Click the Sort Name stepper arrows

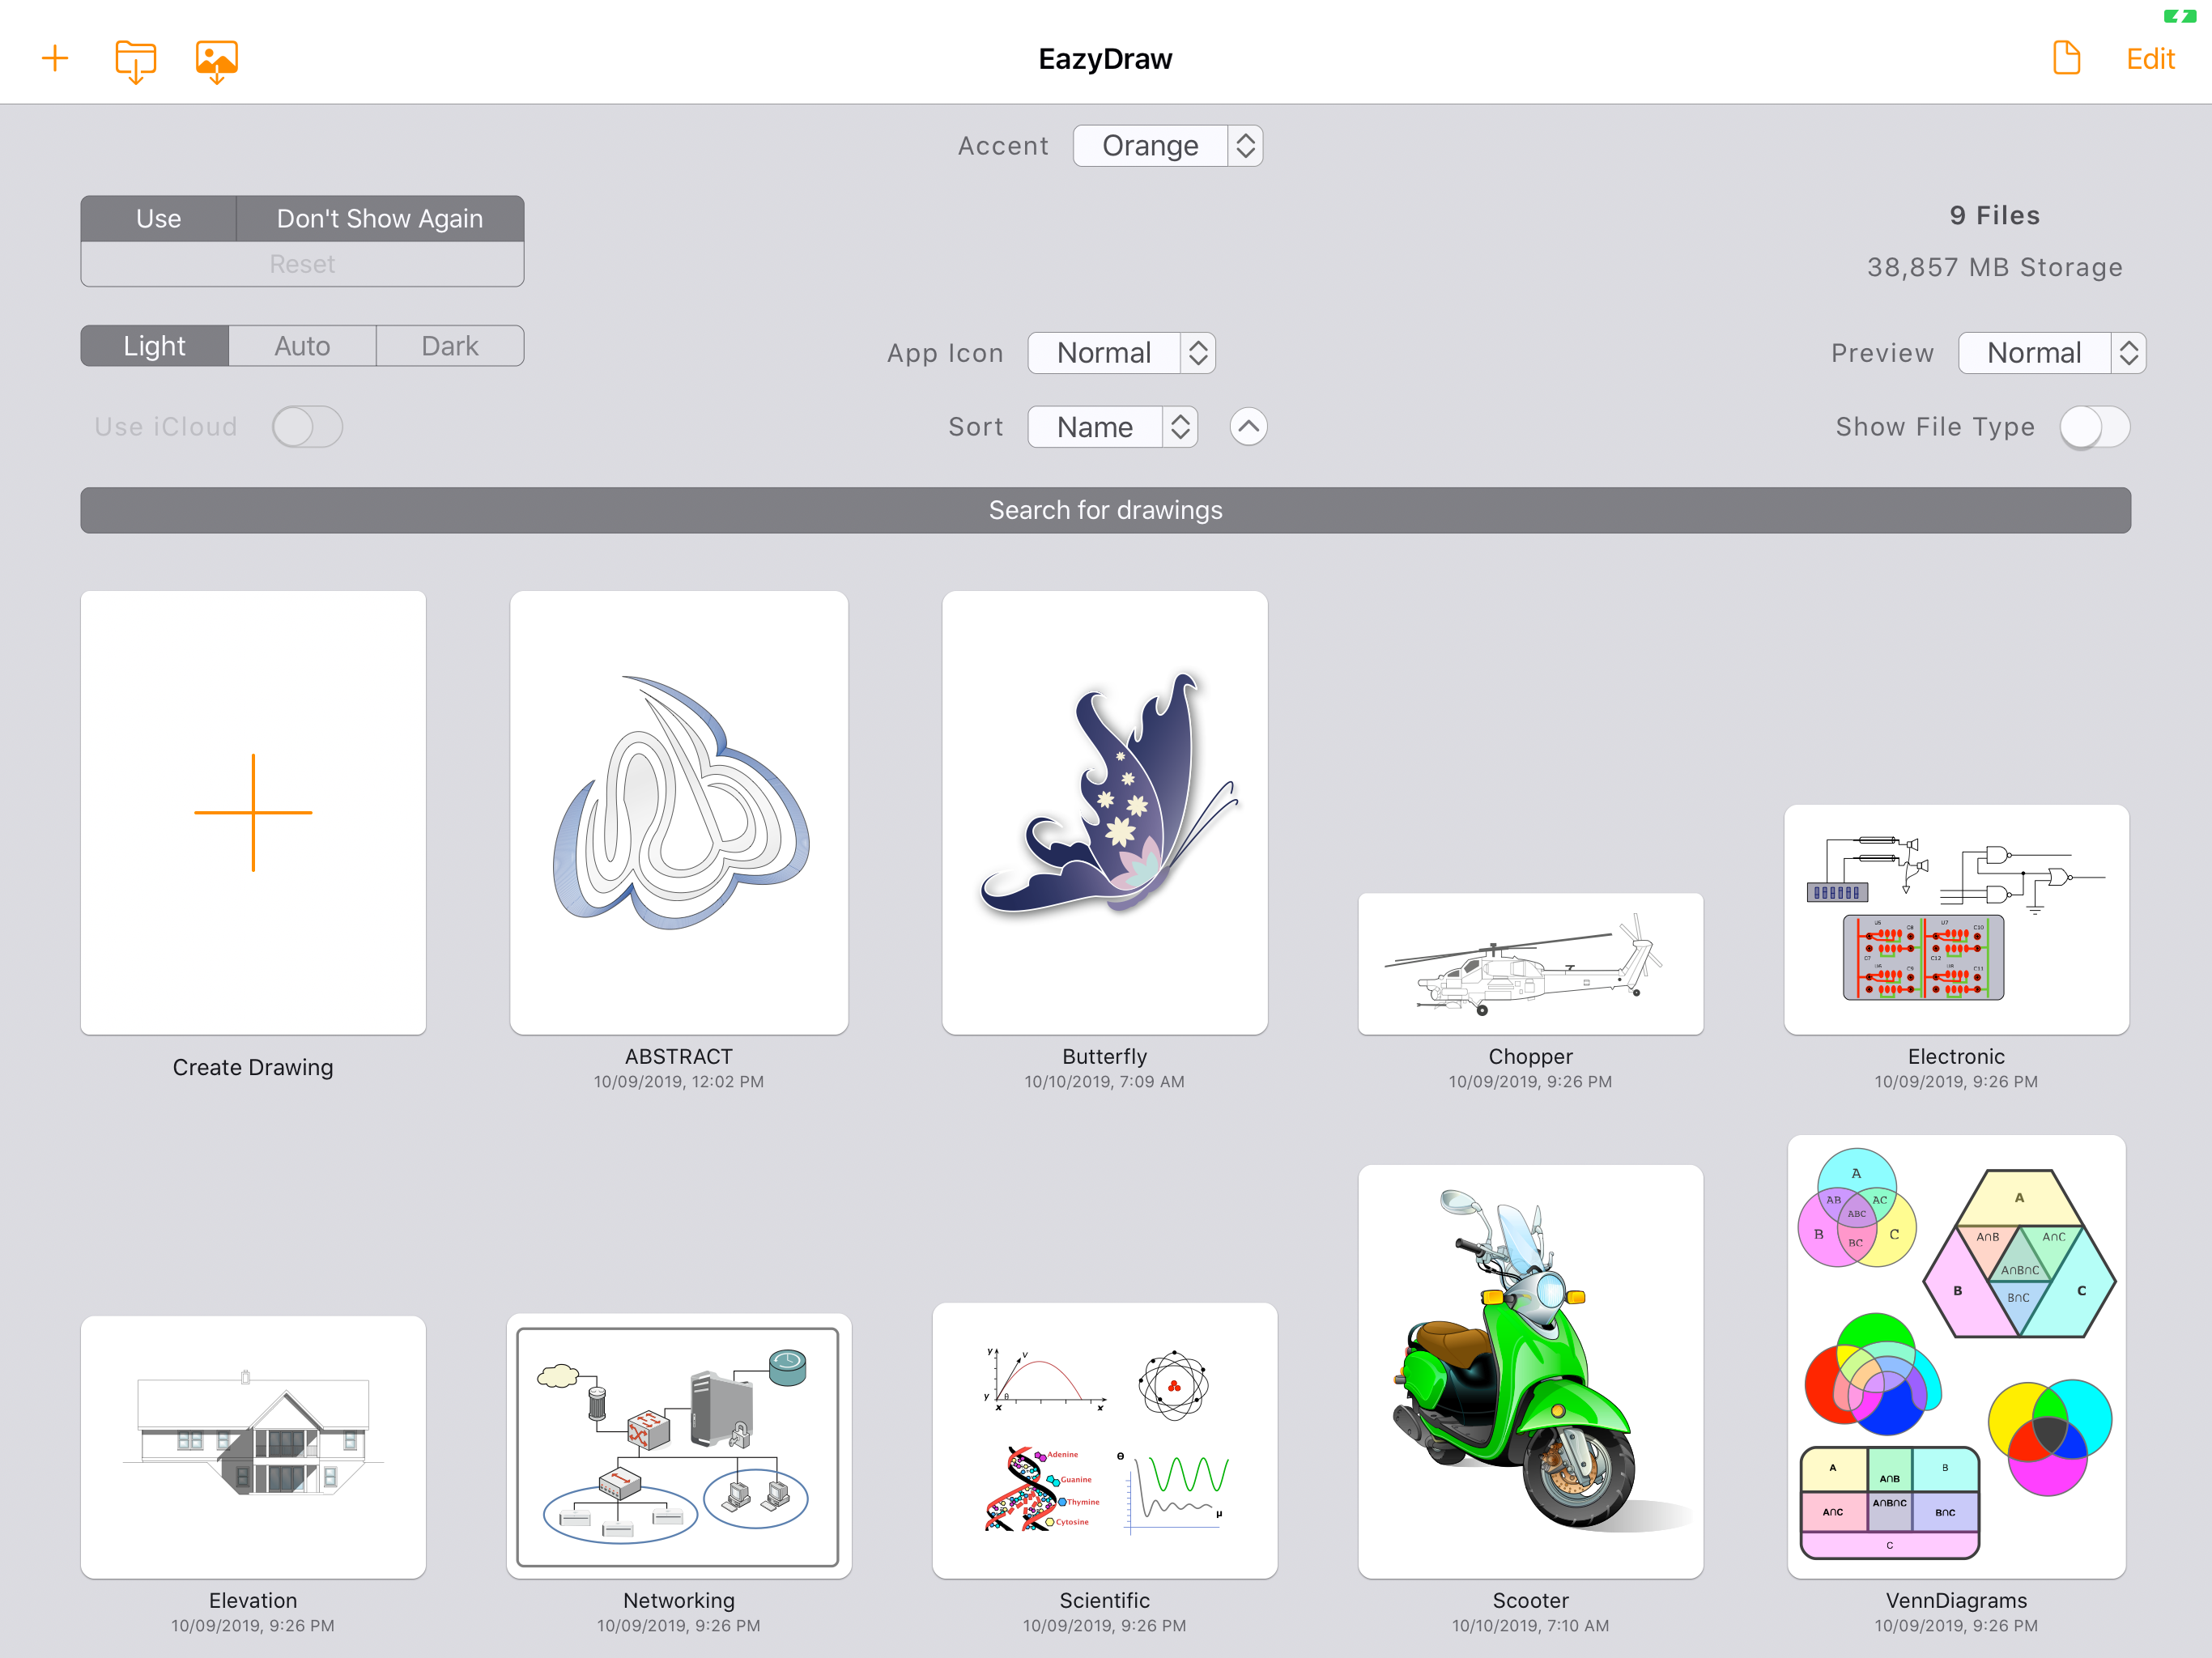pos(1180,427)
